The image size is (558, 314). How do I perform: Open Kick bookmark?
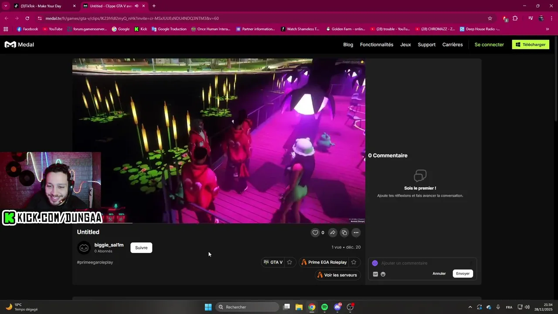(141, 29)
